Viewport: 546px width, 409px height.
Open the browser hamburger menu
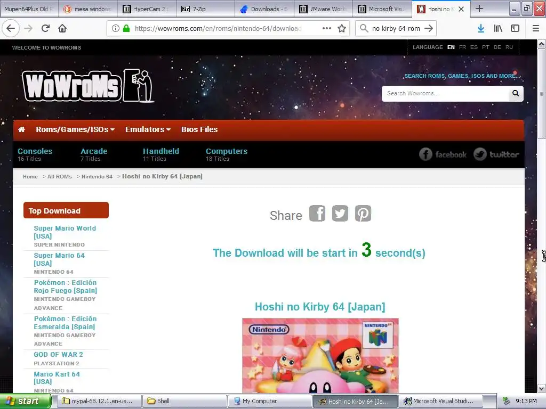point(536,29)
